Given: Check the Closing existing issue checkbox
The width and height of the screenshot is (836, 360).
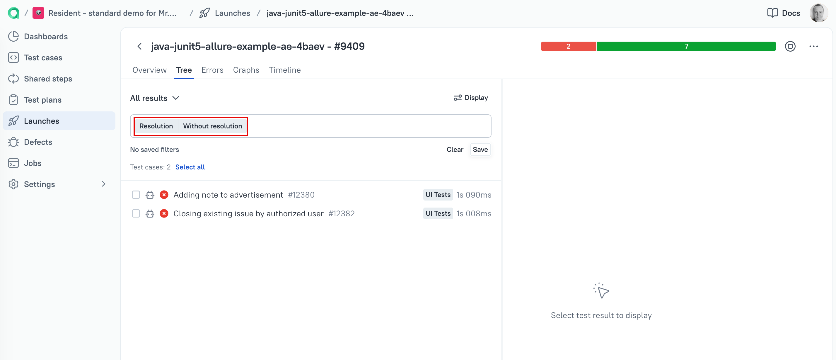Looking at the screenshot, I should [136, 213].
